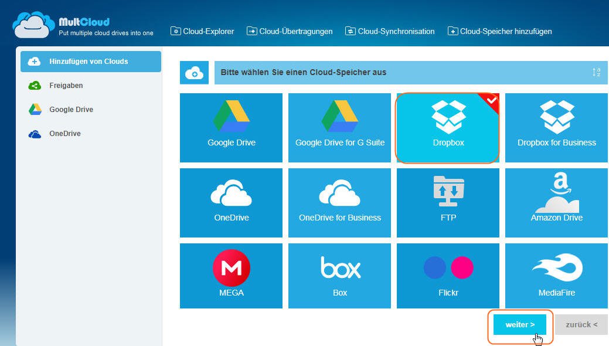Open Cloud-Speicher hinzufügen
Image resolution: width=609 pixels, height=346 pixels.
click(x=500, y=30)
